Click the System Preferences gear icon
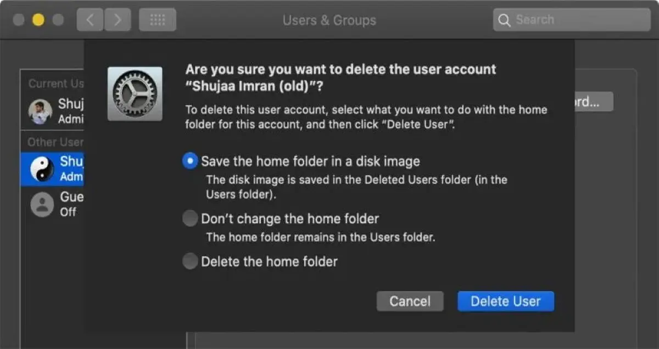The image size is (659, 349). [135, 94]
